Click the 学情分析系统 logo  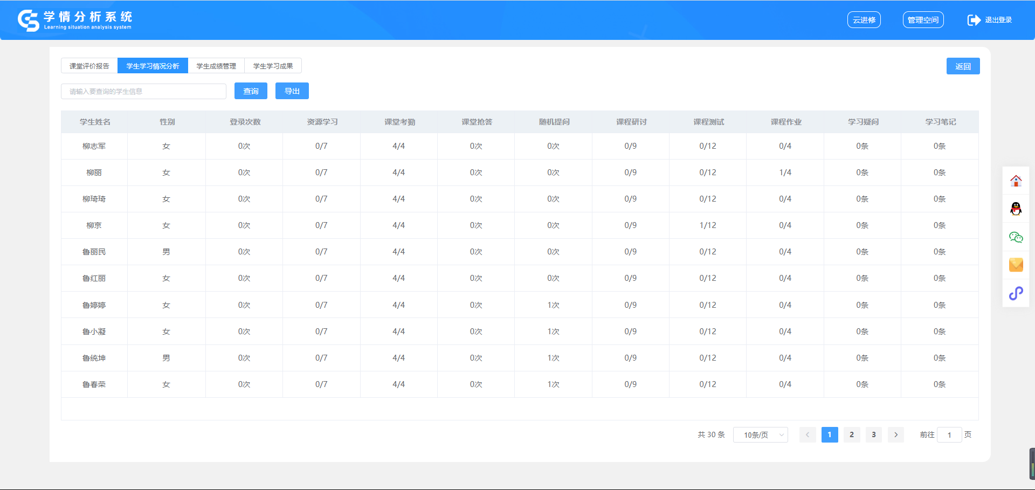click(75, 20)
